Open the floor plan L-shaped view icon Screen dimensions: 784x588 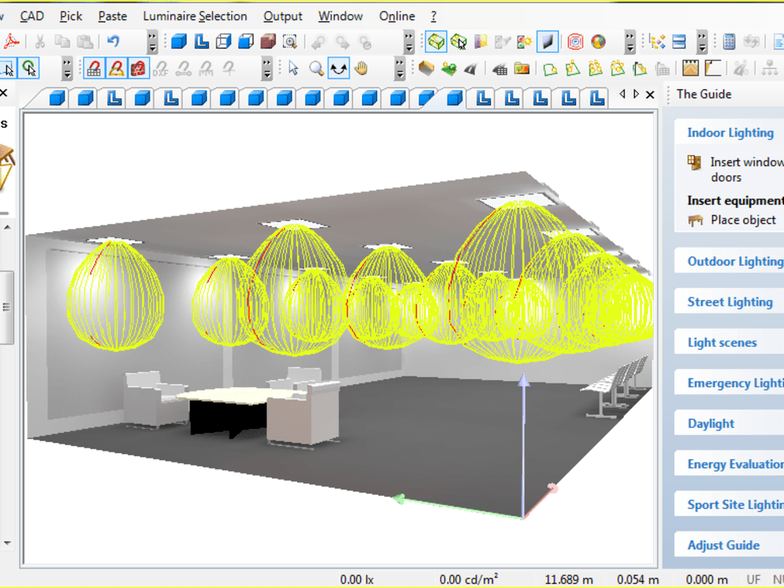pyautogui.click(x=201, y=42)
